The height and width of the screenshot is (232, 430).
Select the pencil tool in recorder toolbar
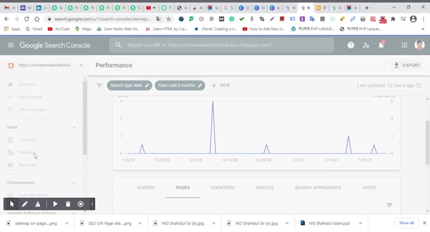pos(25,204)
